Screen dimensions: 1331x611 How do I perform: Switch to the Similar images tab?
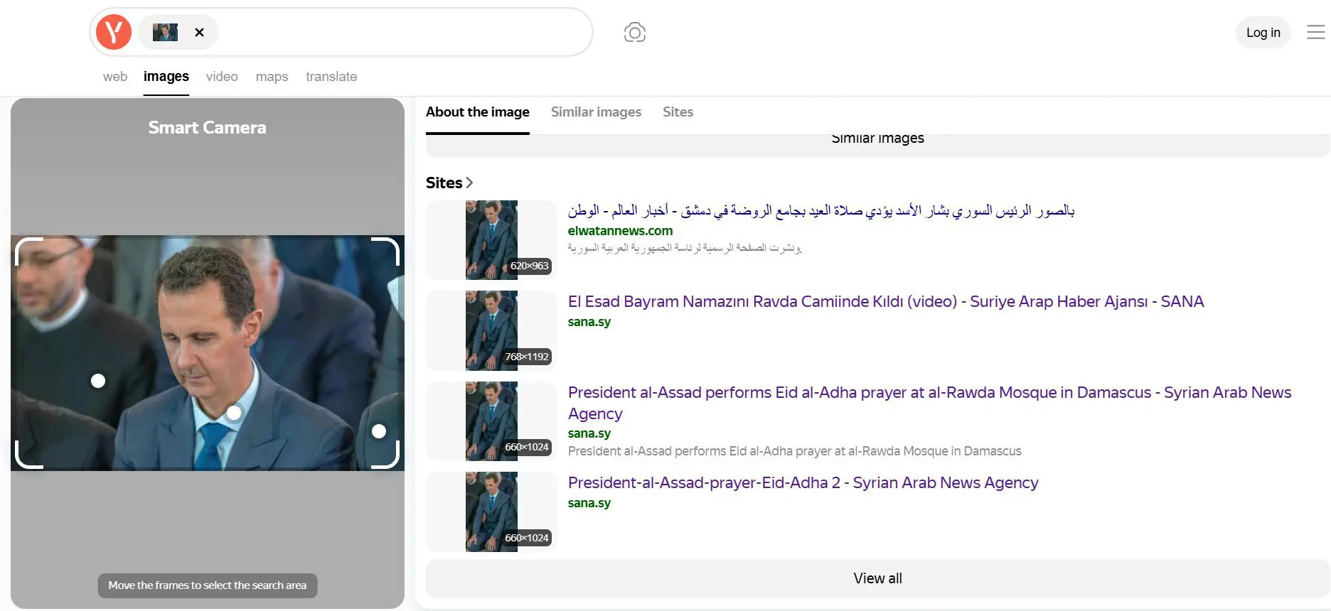tap(596, 112)
